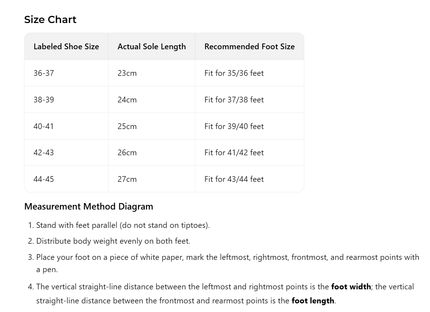Click the "Fit for 35/36 feet" cell
Screen dimensions: 430x312
(234, 73)
